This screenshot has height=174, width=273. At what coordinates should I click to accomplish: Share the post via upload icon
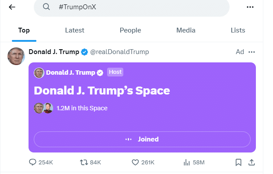(251, 162)
